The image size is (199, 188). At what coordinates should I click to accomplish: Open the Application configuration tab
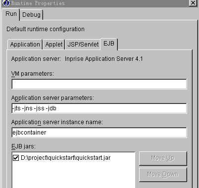click(x=25, y=45)
